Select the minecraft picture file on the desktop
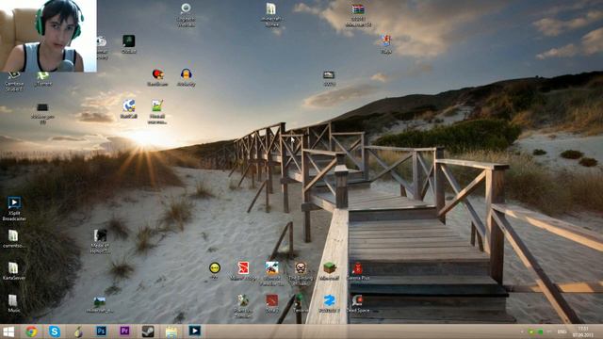The height and width of the screenshot is (339, 603). 100,305
